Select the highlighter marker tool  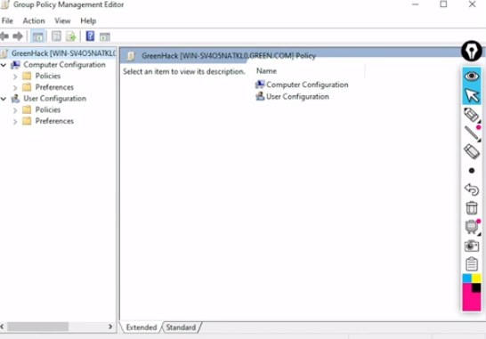[472, 115]
